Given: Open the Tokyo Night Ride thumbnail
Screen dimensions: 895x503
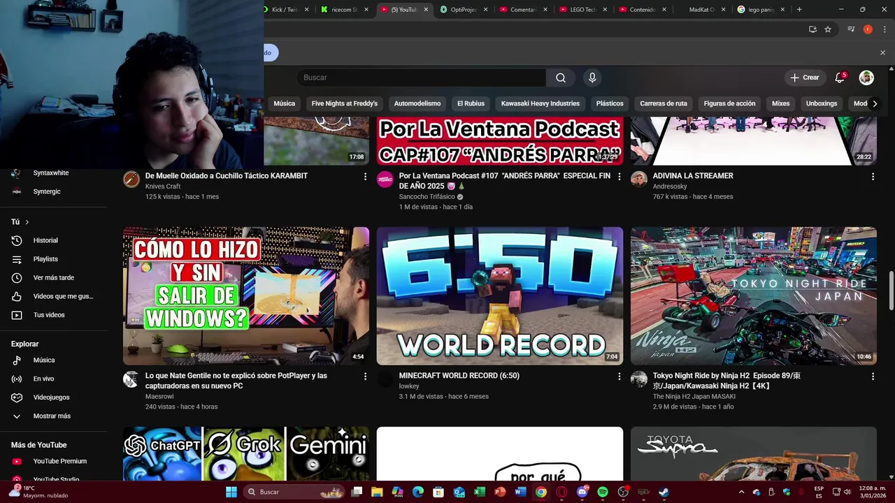Looking at the screenshot, I should 753,296.
